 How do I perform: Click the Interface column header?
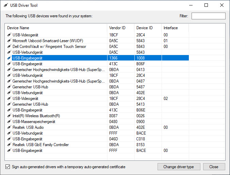coord(175,28)
